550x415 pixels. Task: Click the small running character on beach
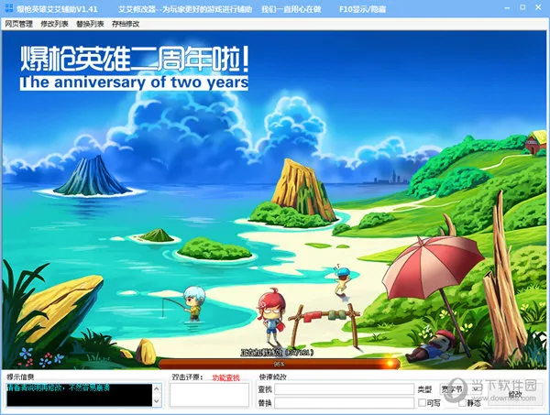342,279
